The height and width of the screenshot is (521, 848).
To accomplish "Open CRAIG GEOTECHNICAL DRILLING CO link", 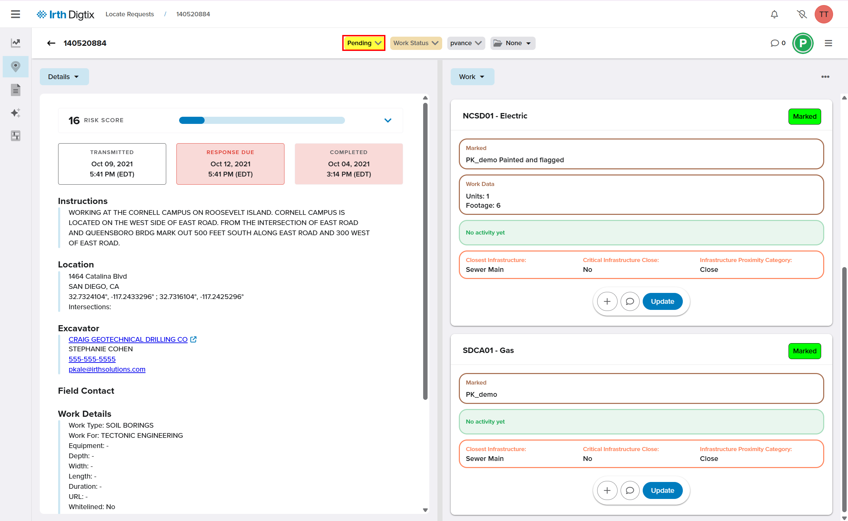I will [128, 339].
